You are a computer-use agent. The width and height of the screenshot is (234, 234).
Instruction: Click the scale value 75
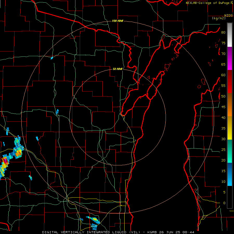[x=223, y=43]
